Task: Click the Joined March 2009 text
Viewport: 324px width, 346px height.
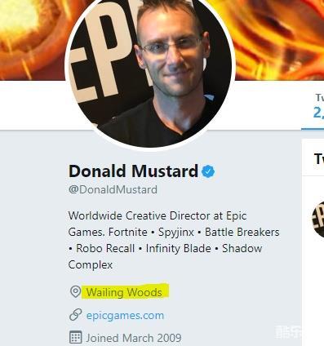Action: pos(134,338)
